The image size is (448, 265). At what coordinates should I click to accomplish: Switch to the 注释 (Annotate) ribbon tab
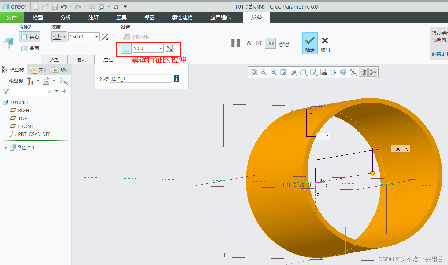click(94, 17)
